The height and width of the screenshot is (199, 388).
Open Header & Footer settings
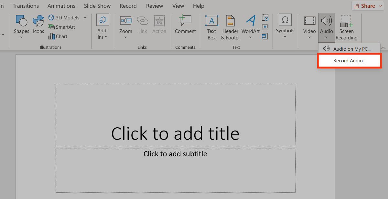[230, 28]
